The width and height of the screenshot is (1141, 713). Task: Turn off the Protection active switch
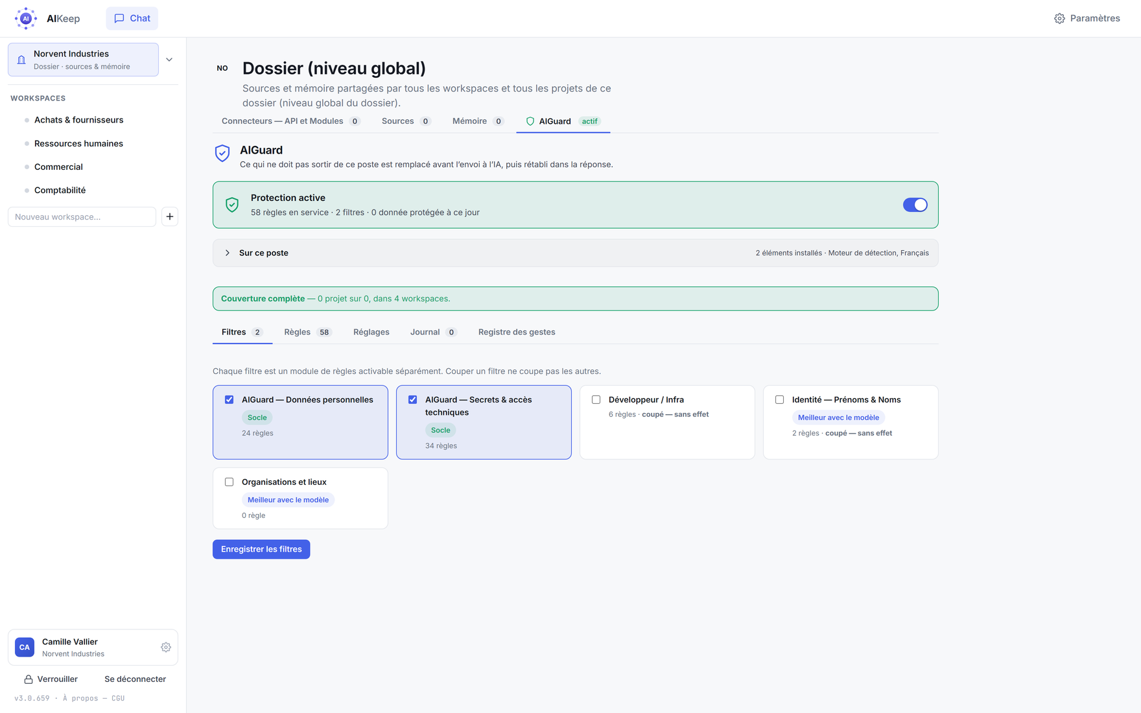[915, 205]
